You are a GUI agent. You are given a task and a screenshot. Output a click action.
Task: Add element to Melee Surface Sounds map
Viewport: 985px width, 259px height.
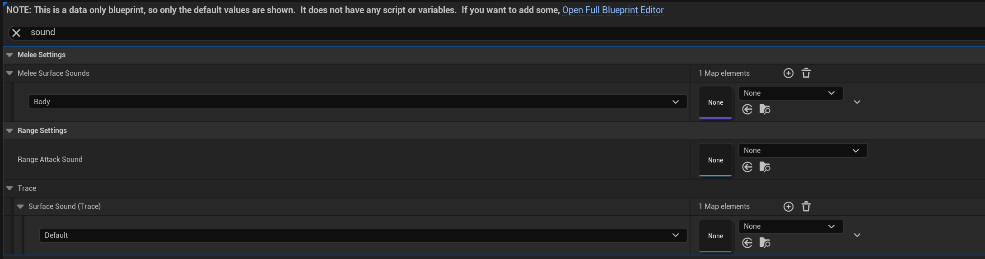coord(788,73)
